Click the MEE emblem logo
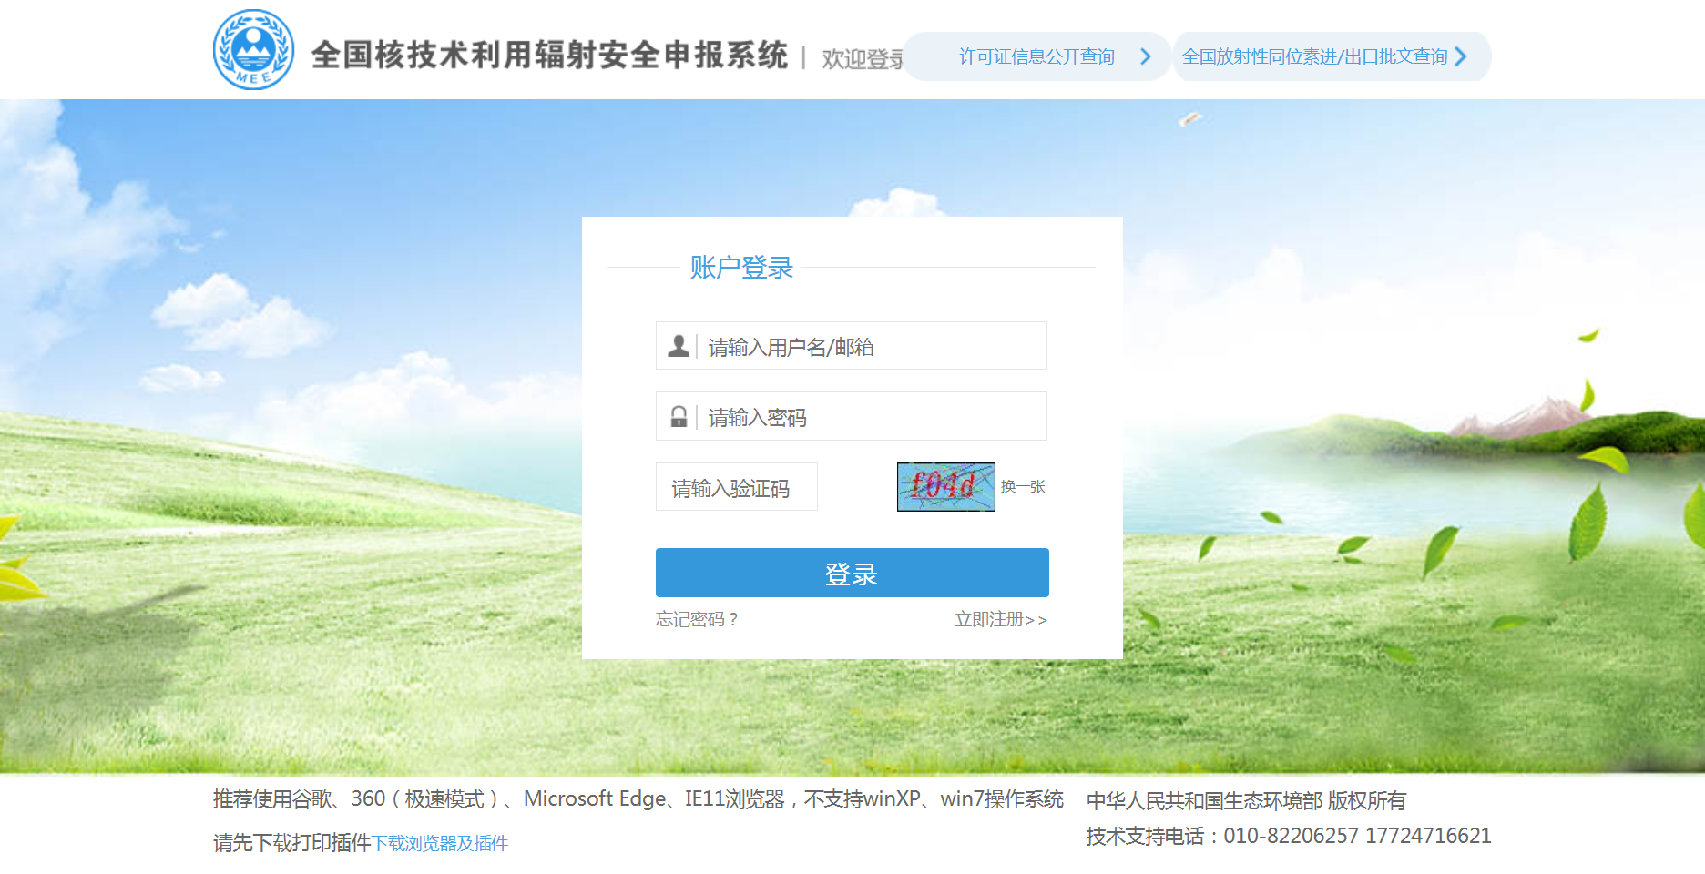1705x874 pixels. tap(253, 49)
